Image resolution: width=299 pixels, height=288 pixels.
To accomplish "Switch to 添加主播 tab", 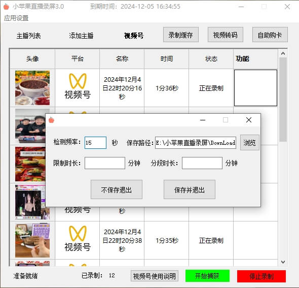I will coord(81,36).
